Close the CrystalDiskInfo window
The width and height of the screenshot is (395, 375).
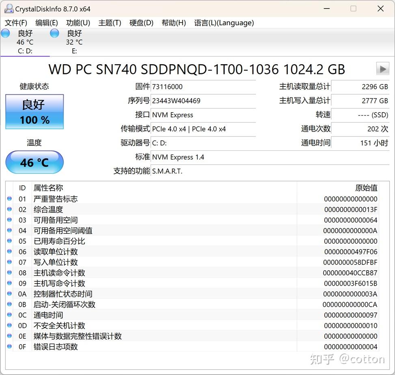pos(380,9)
